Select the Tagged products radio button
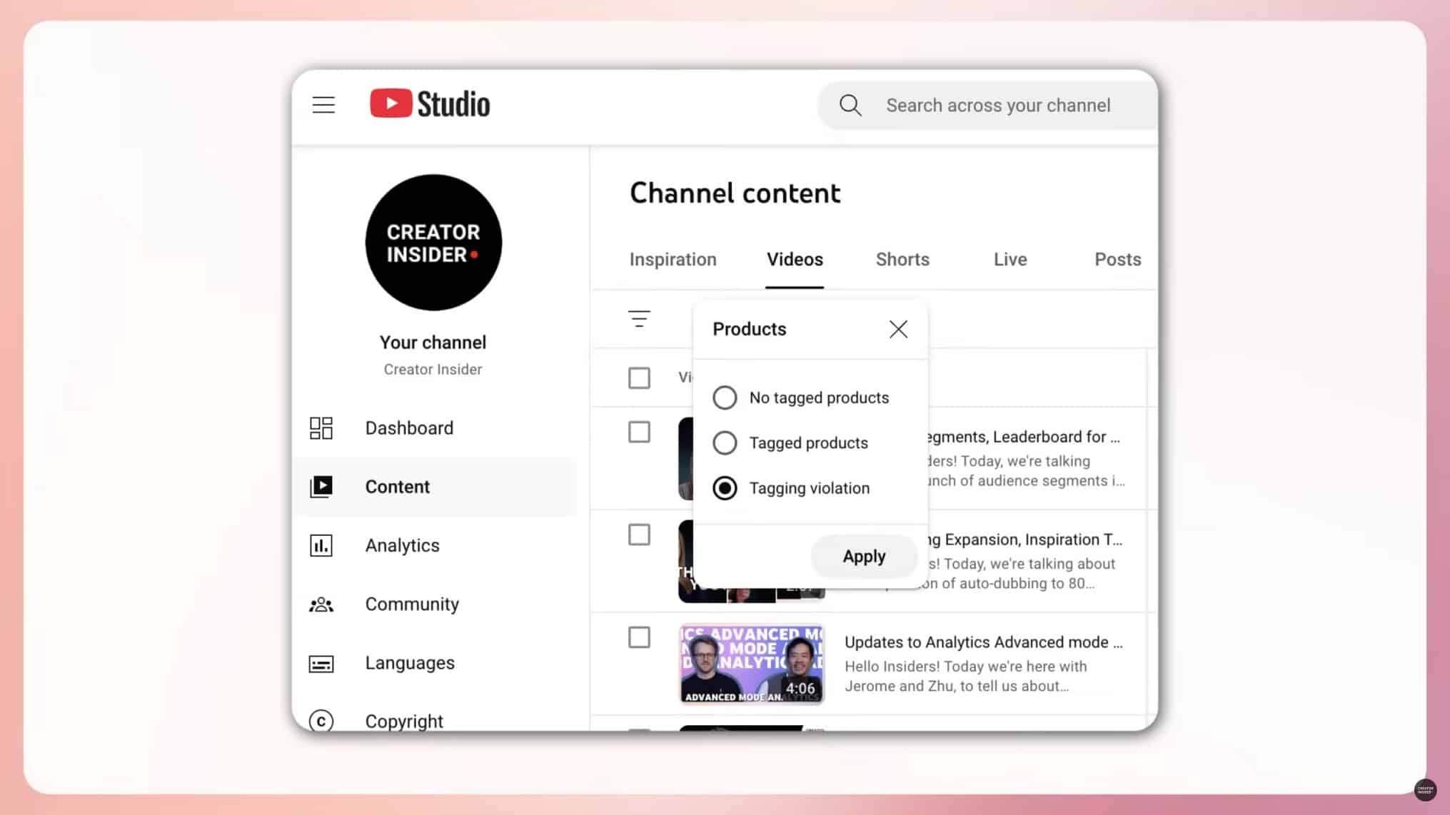This screenshot has width=1450, height=815. coord(725,443)
